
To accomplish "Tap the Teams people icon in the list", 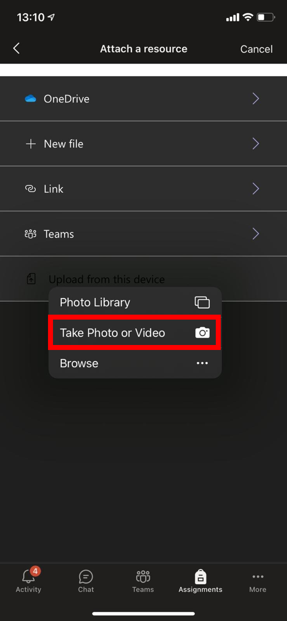I will [x=30, y=234].
